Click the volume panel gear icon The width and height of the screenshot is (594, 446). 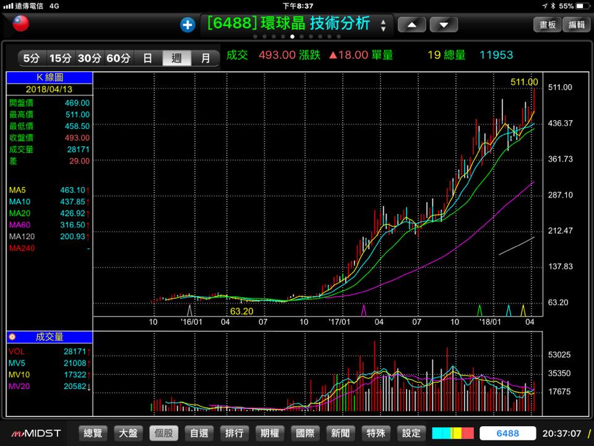(13, 337)
